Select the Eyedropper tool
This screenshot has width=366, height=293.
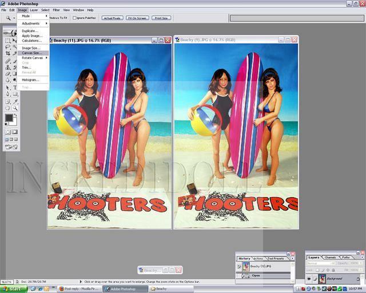(x=15, y=102)
